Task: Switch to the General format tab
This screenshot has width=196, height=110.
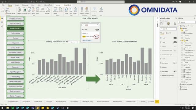Action: [x=168, y=33]
